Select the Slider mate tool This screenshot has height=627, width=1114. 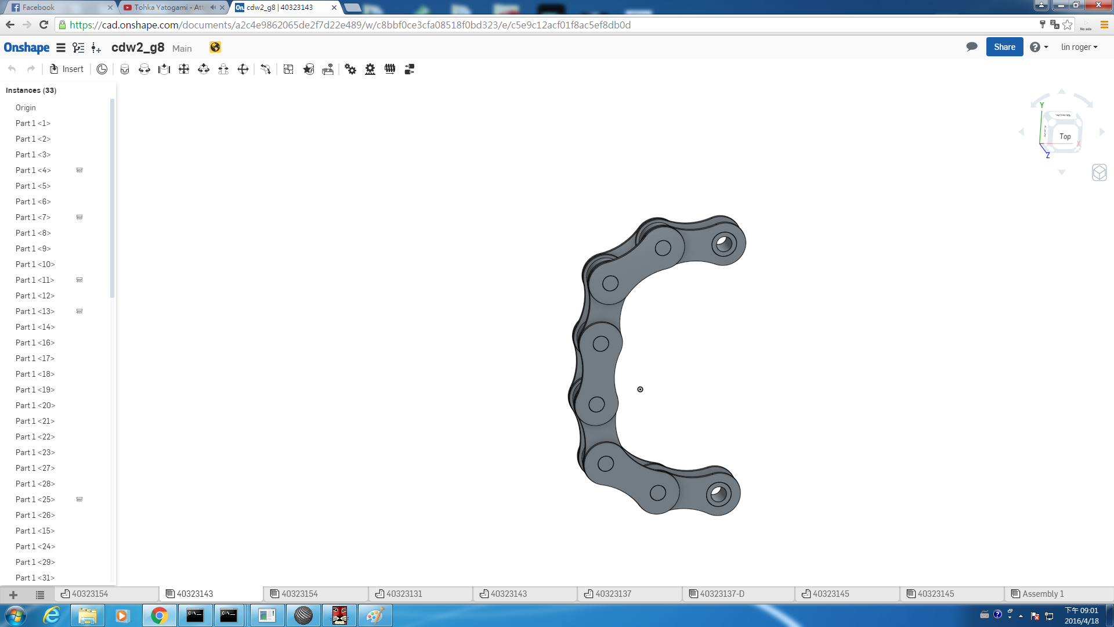164,69
